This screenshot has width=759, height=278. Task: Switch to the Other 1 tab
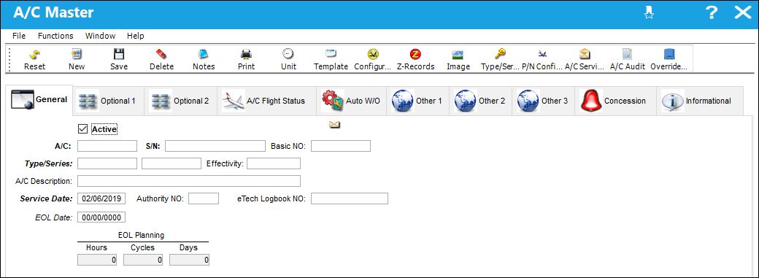point(417,101)
